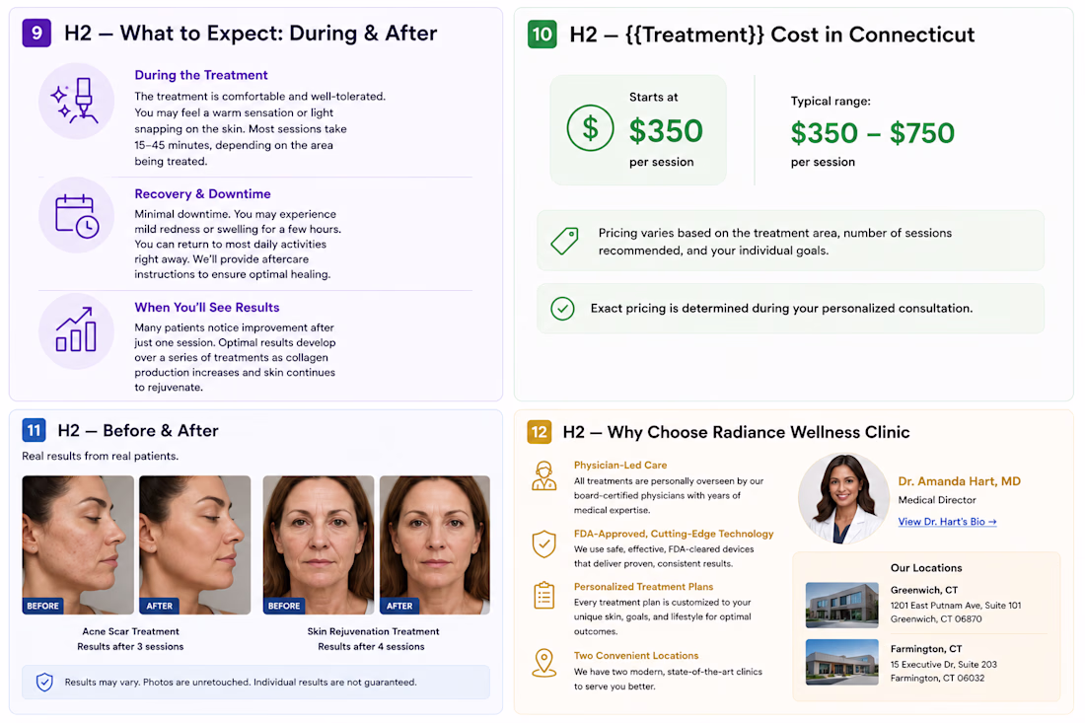The image size is (1085, 723).
Task: Click the price tag icon
Action: (564, 241)
